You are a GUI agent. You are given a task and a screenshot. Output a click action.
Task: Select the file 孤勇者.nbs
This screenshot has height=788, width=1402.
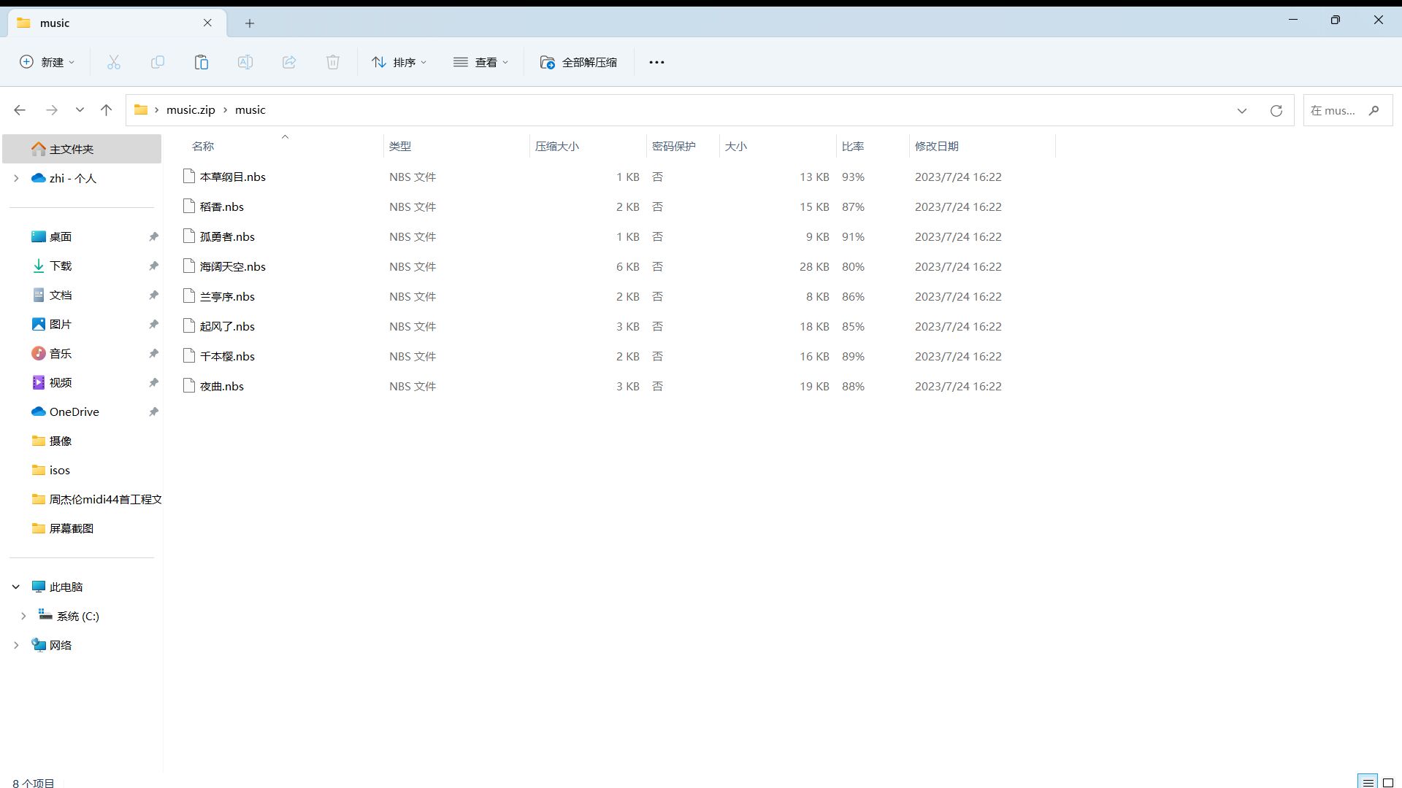point(227,236)
